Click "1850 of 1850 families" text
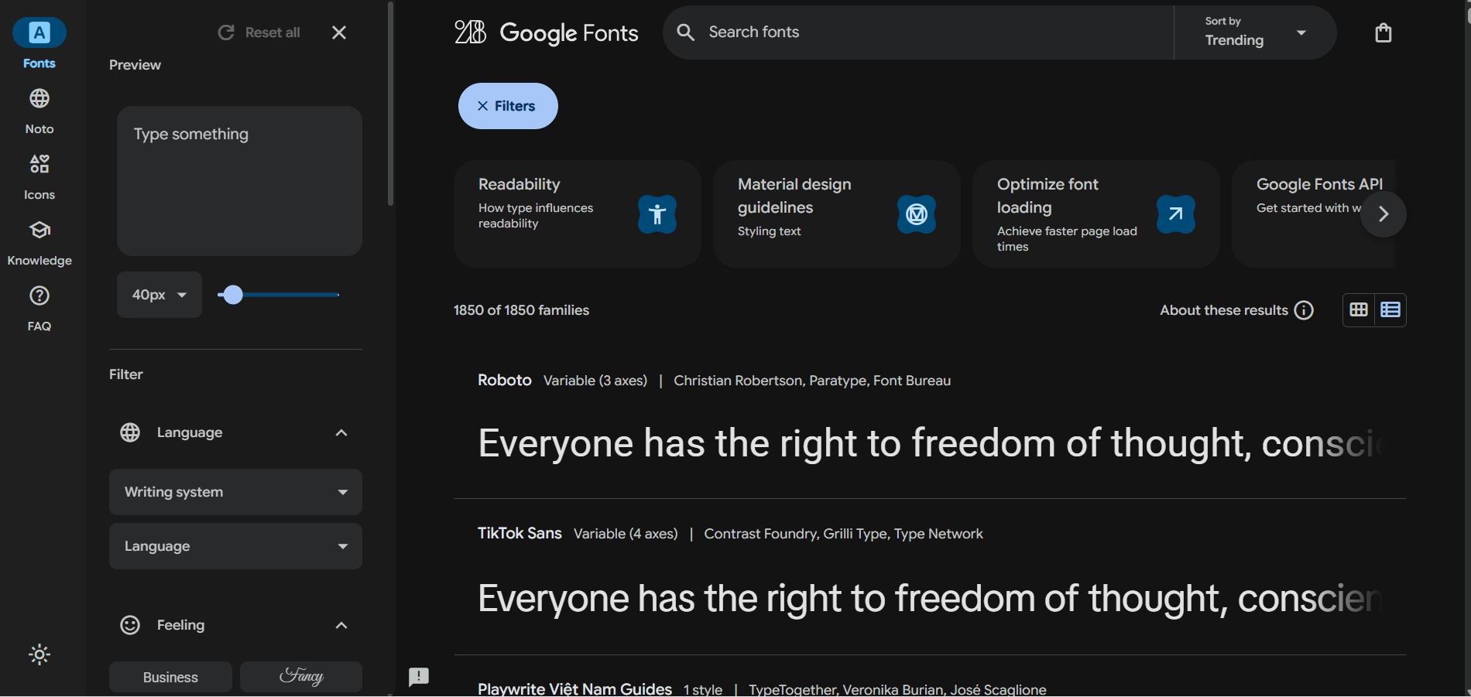This screenshot has height=697, width=1471. [521, 310]
